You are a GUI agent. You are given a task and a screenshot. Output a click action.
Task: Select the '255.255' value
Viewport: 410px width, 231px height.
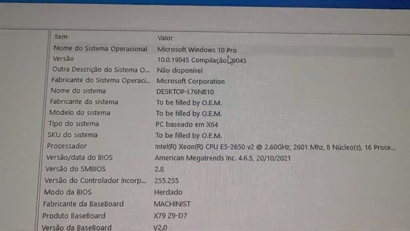point(167,181)
